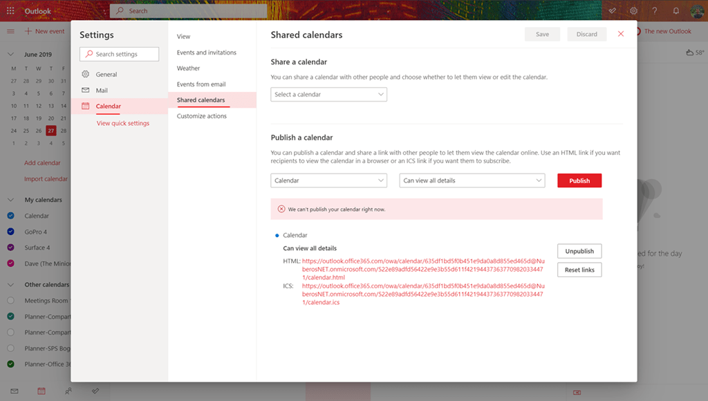Open the HTML calendar link
The width and height of the screenshot is (708, 401).
tap(423, 269)
